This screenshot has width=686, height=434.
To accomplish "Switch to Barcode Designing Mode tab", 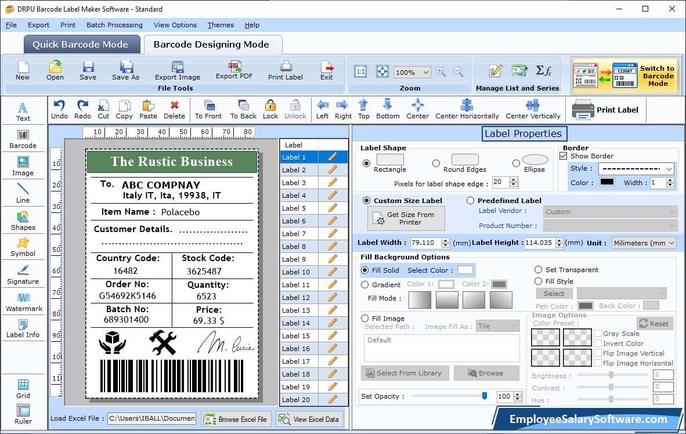I will tap(212, 44).
